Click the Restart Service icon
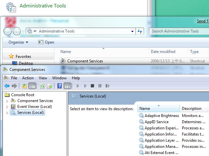Image resolution: width=209 pixels, height=156 pixels. [107, 86]
